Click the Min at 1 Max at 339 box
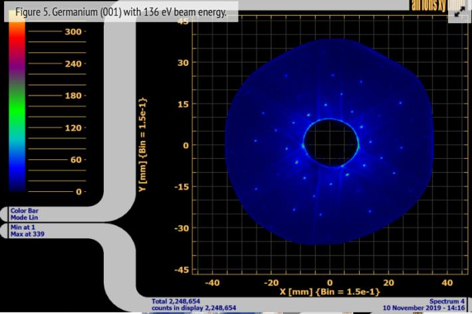The image size is (472, 314). 25,230
